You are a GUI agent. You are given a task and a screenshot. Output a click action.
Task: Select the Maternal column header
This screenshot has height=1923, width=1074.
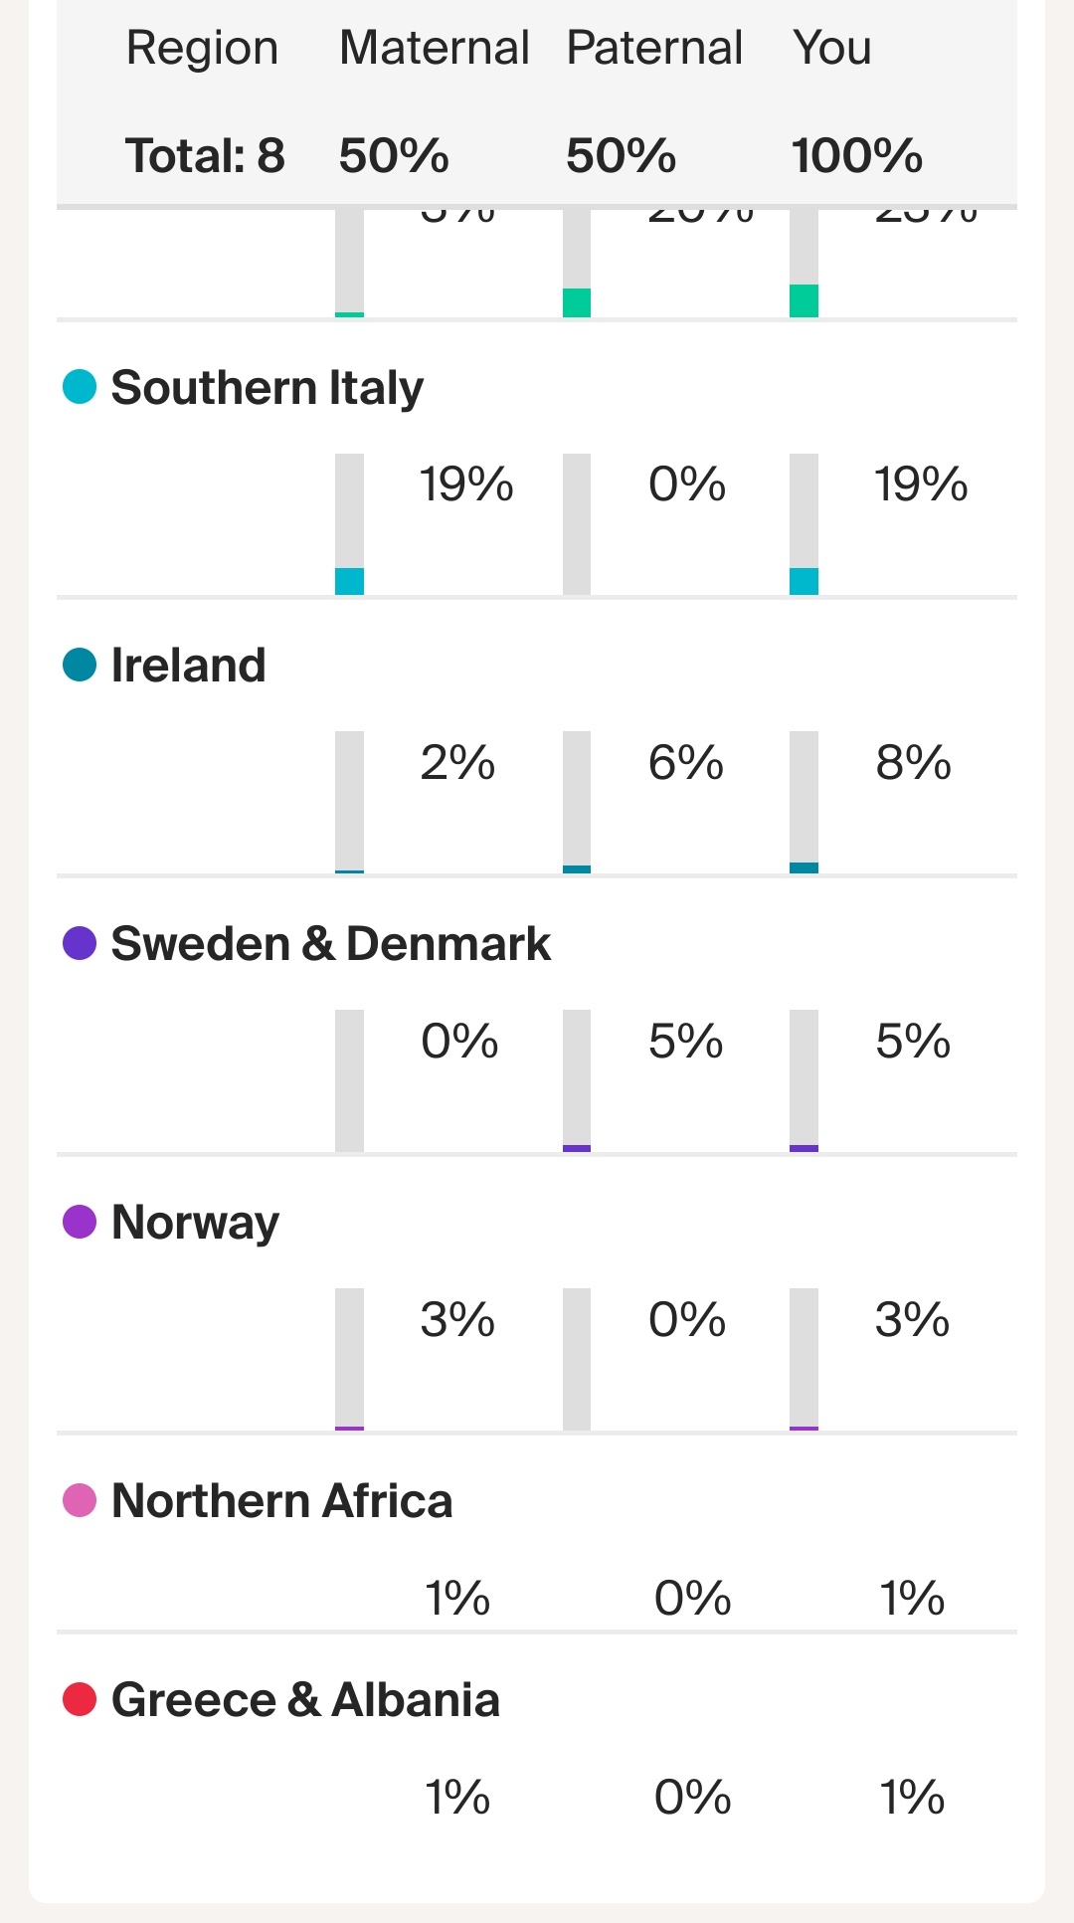(434, 48)
